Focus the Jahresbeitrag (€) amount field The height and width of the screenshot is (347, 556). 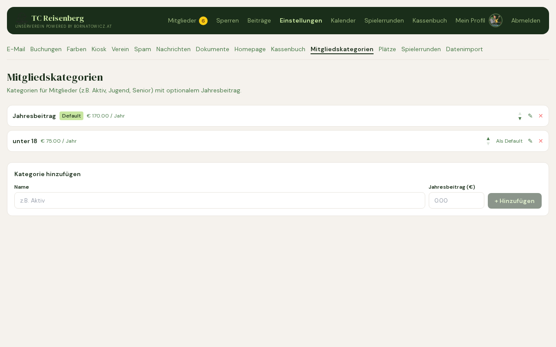457,200
